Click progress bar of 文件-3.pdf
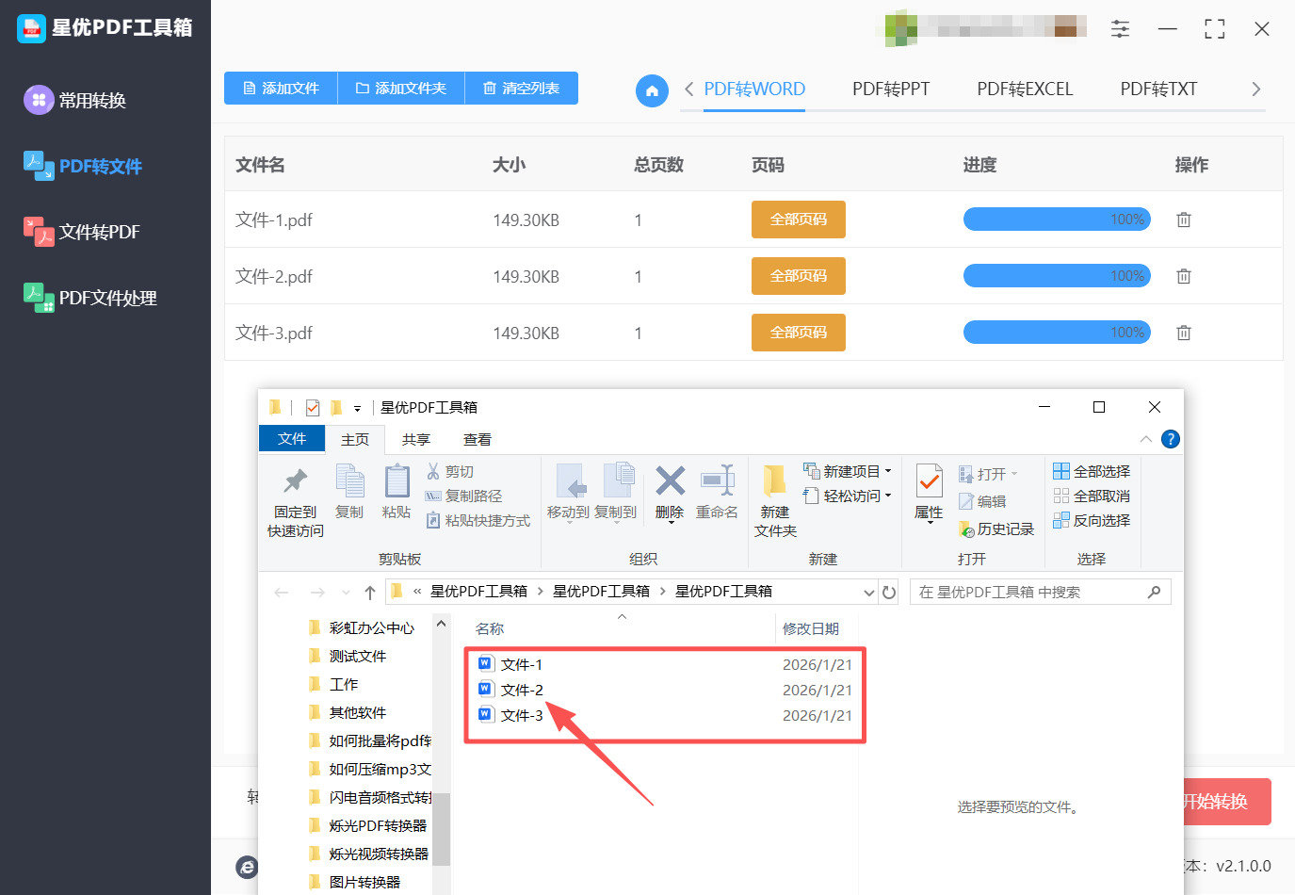The image size is (1295, 895). [1057, 333]
